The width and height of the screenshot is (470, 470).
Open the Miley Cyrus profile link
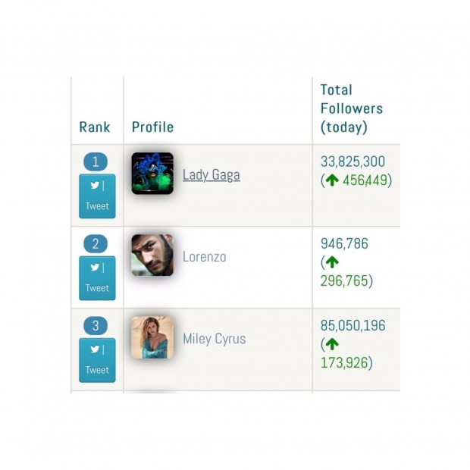[214, 339]
